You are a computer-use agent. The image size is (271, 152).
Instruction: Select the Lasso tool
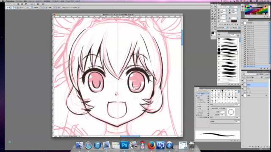[x=212, y=8]
